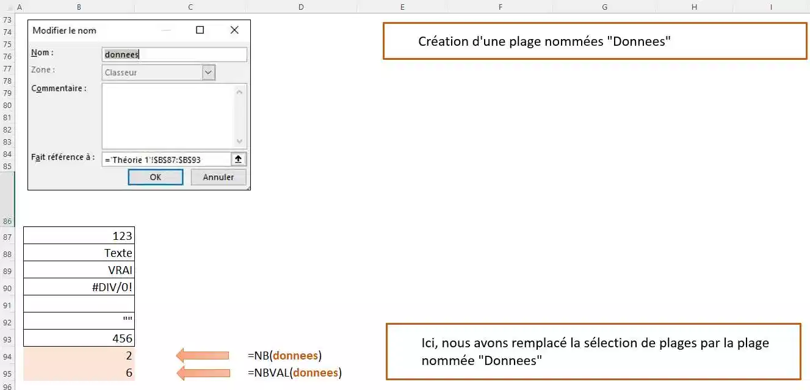
Task: Click the comment box scroll down arrow
Action: coord(239,140)
